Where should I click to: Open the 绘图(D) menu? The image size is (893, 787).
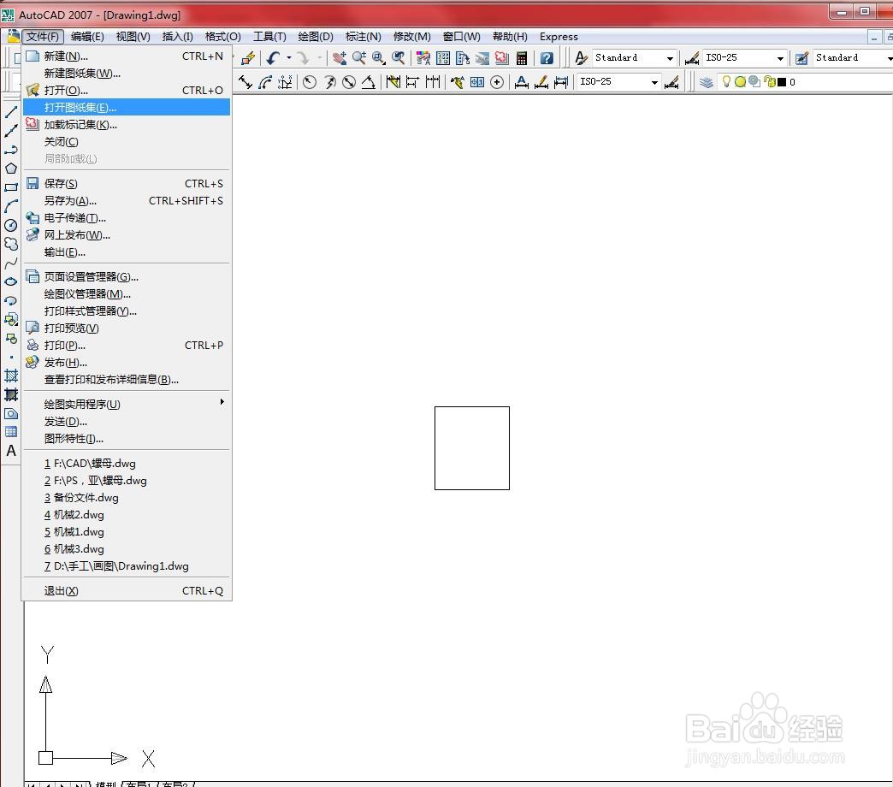[x=316, y=37]
